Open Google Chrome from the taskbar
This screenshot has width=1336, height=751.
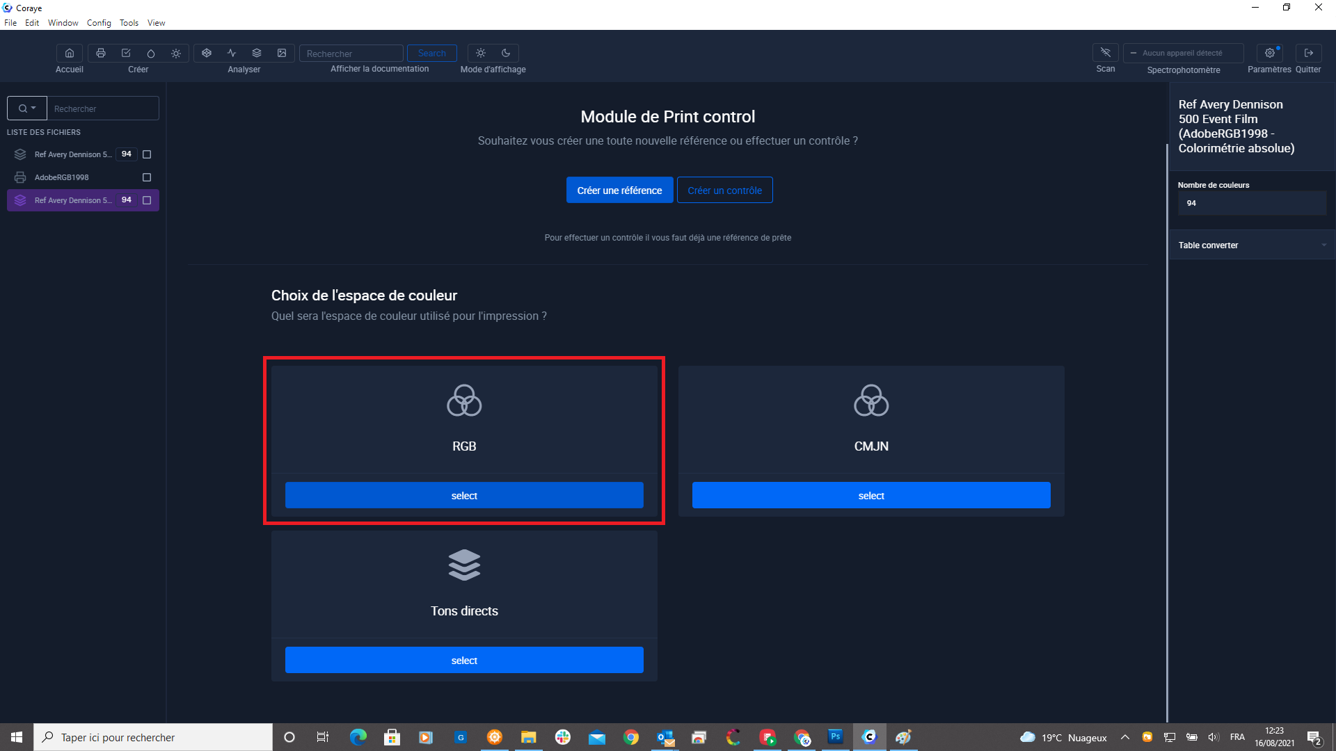pyautogui.click(x=631, y=737)
